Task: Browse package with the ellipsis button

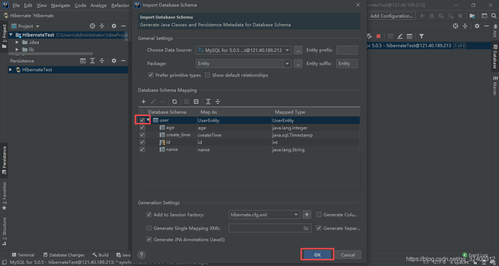Action: tap(298, 64)
